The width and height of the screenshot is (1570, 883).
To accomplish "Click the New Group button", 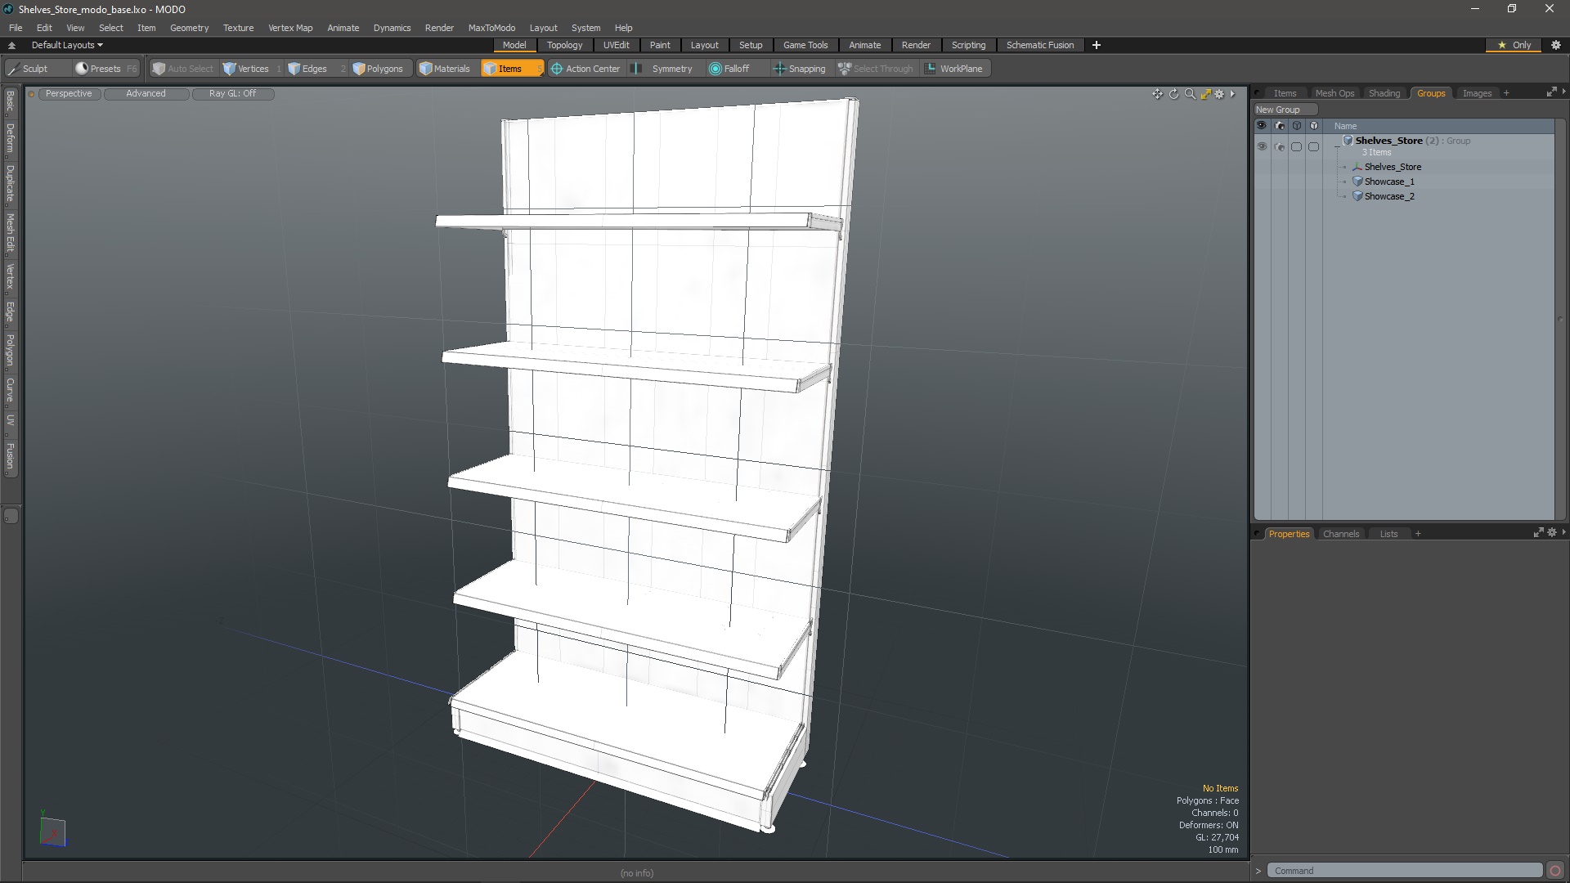I will click(x=1277, y=110).
